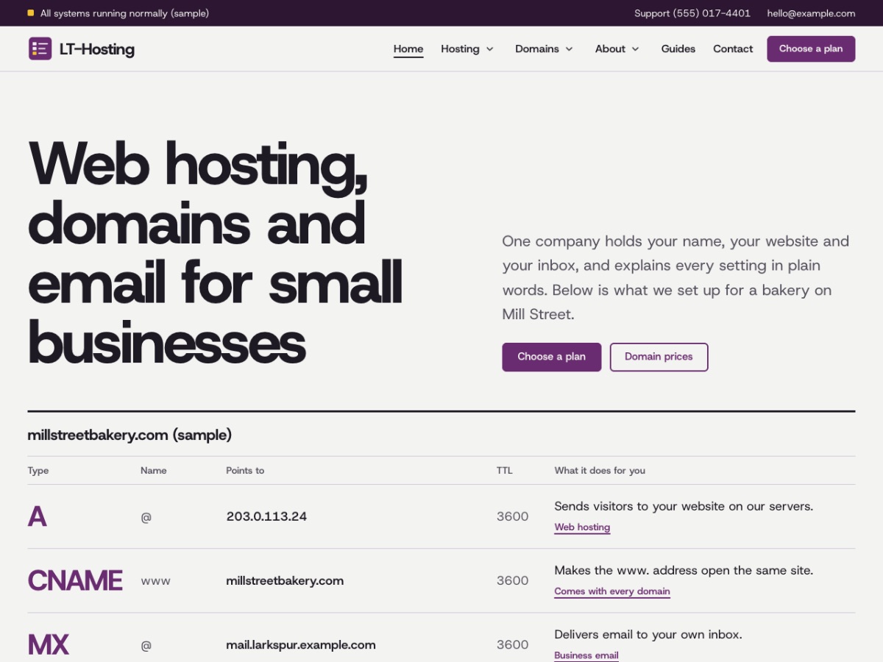This screenshot has height=662, width=883.
Task: Click the MX record's @ name
Action: [146, 646]
